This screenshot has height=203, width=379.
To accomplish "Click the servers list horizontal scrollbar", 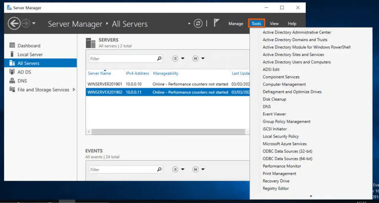I will click(168, 132).
